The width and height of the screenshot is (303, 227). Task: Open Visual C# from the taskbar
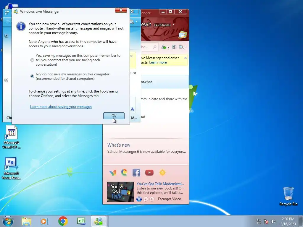[x=81, y=221]
